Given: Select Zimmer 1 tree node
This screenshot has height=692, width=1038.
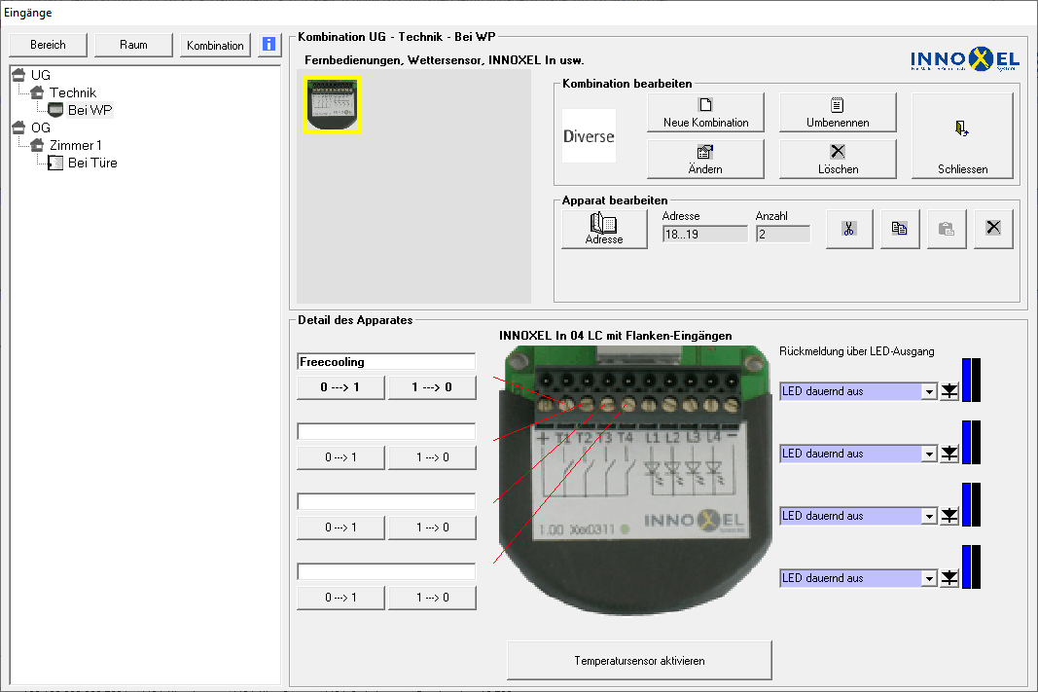Looking at the screenshot, I should (x=76, y=145).
